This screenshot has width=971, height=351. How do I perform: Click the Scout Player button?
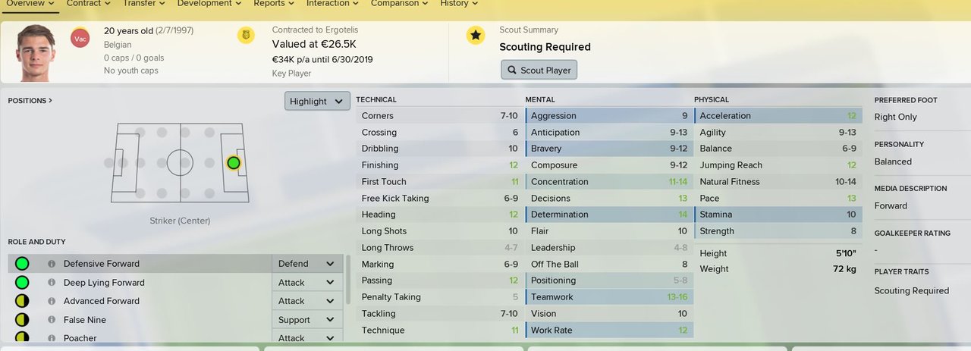tap(539, 70)
